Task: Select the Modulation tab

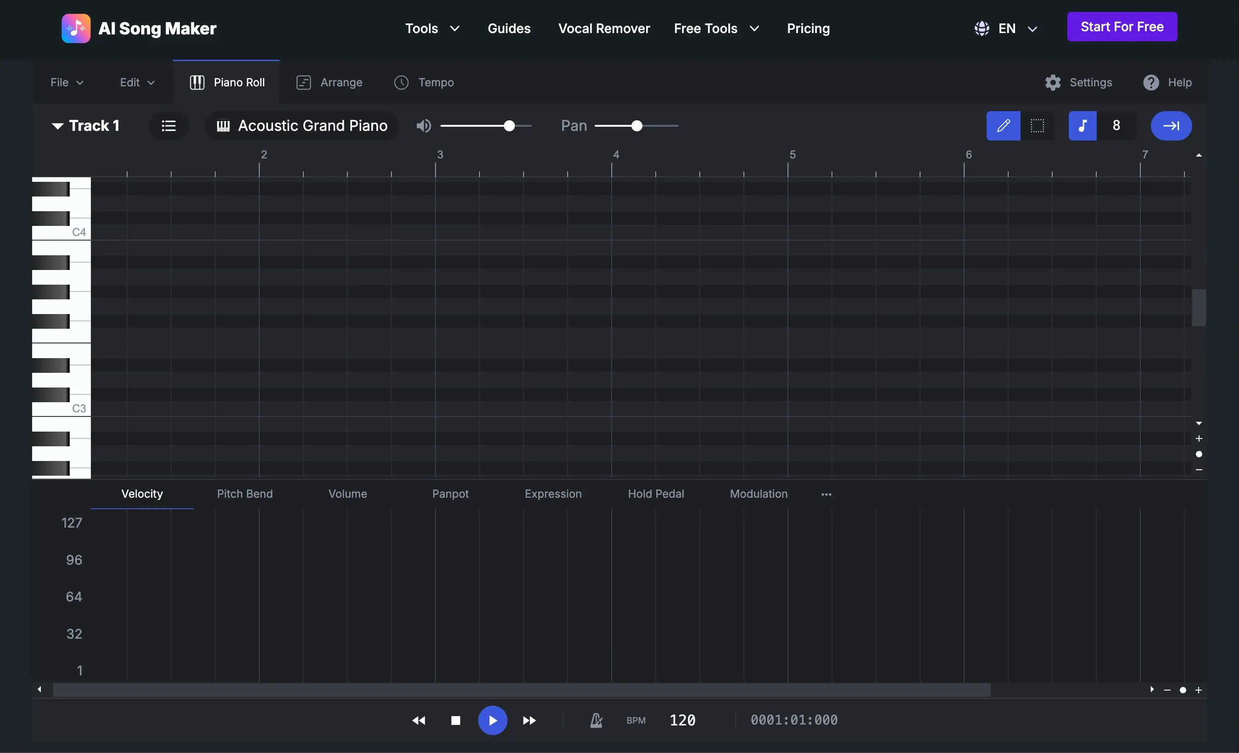Action: (x=758, y=494)
